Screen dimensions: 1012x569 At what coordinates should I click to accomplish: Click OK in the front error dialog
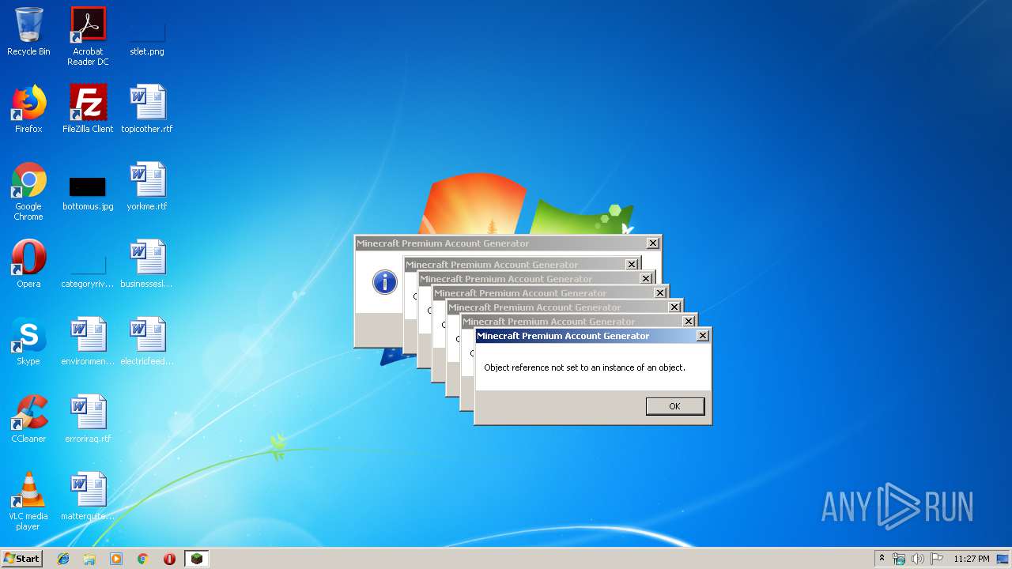coord(674,406)
